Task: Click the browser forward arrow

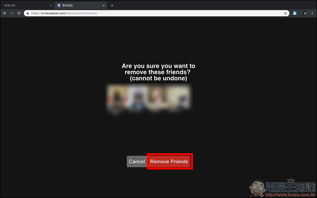Action: pos(12,13)
